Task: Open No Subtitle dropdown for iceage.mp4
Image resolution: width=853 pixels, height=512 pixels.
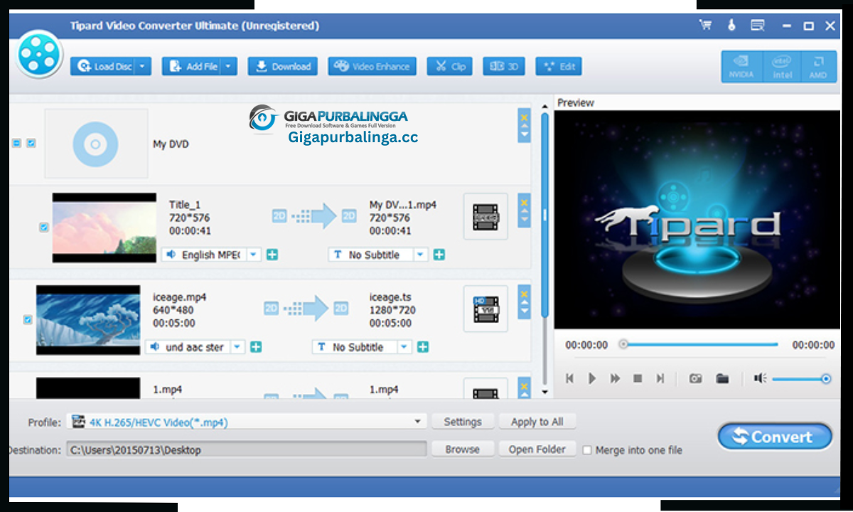Action: click(x=404, y=347)
